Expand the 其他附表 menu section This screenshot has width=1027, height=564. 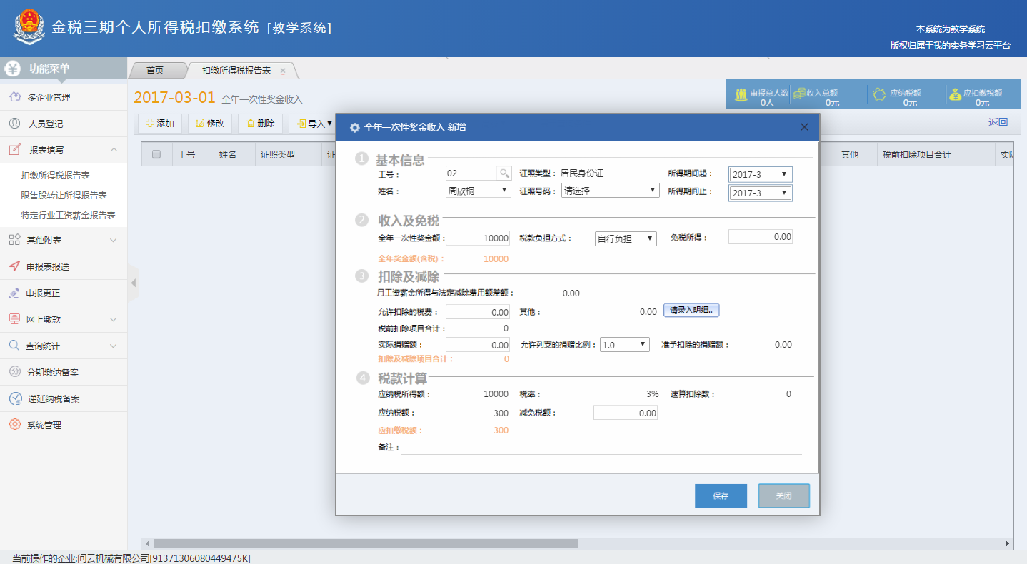(x=113, y=240)
